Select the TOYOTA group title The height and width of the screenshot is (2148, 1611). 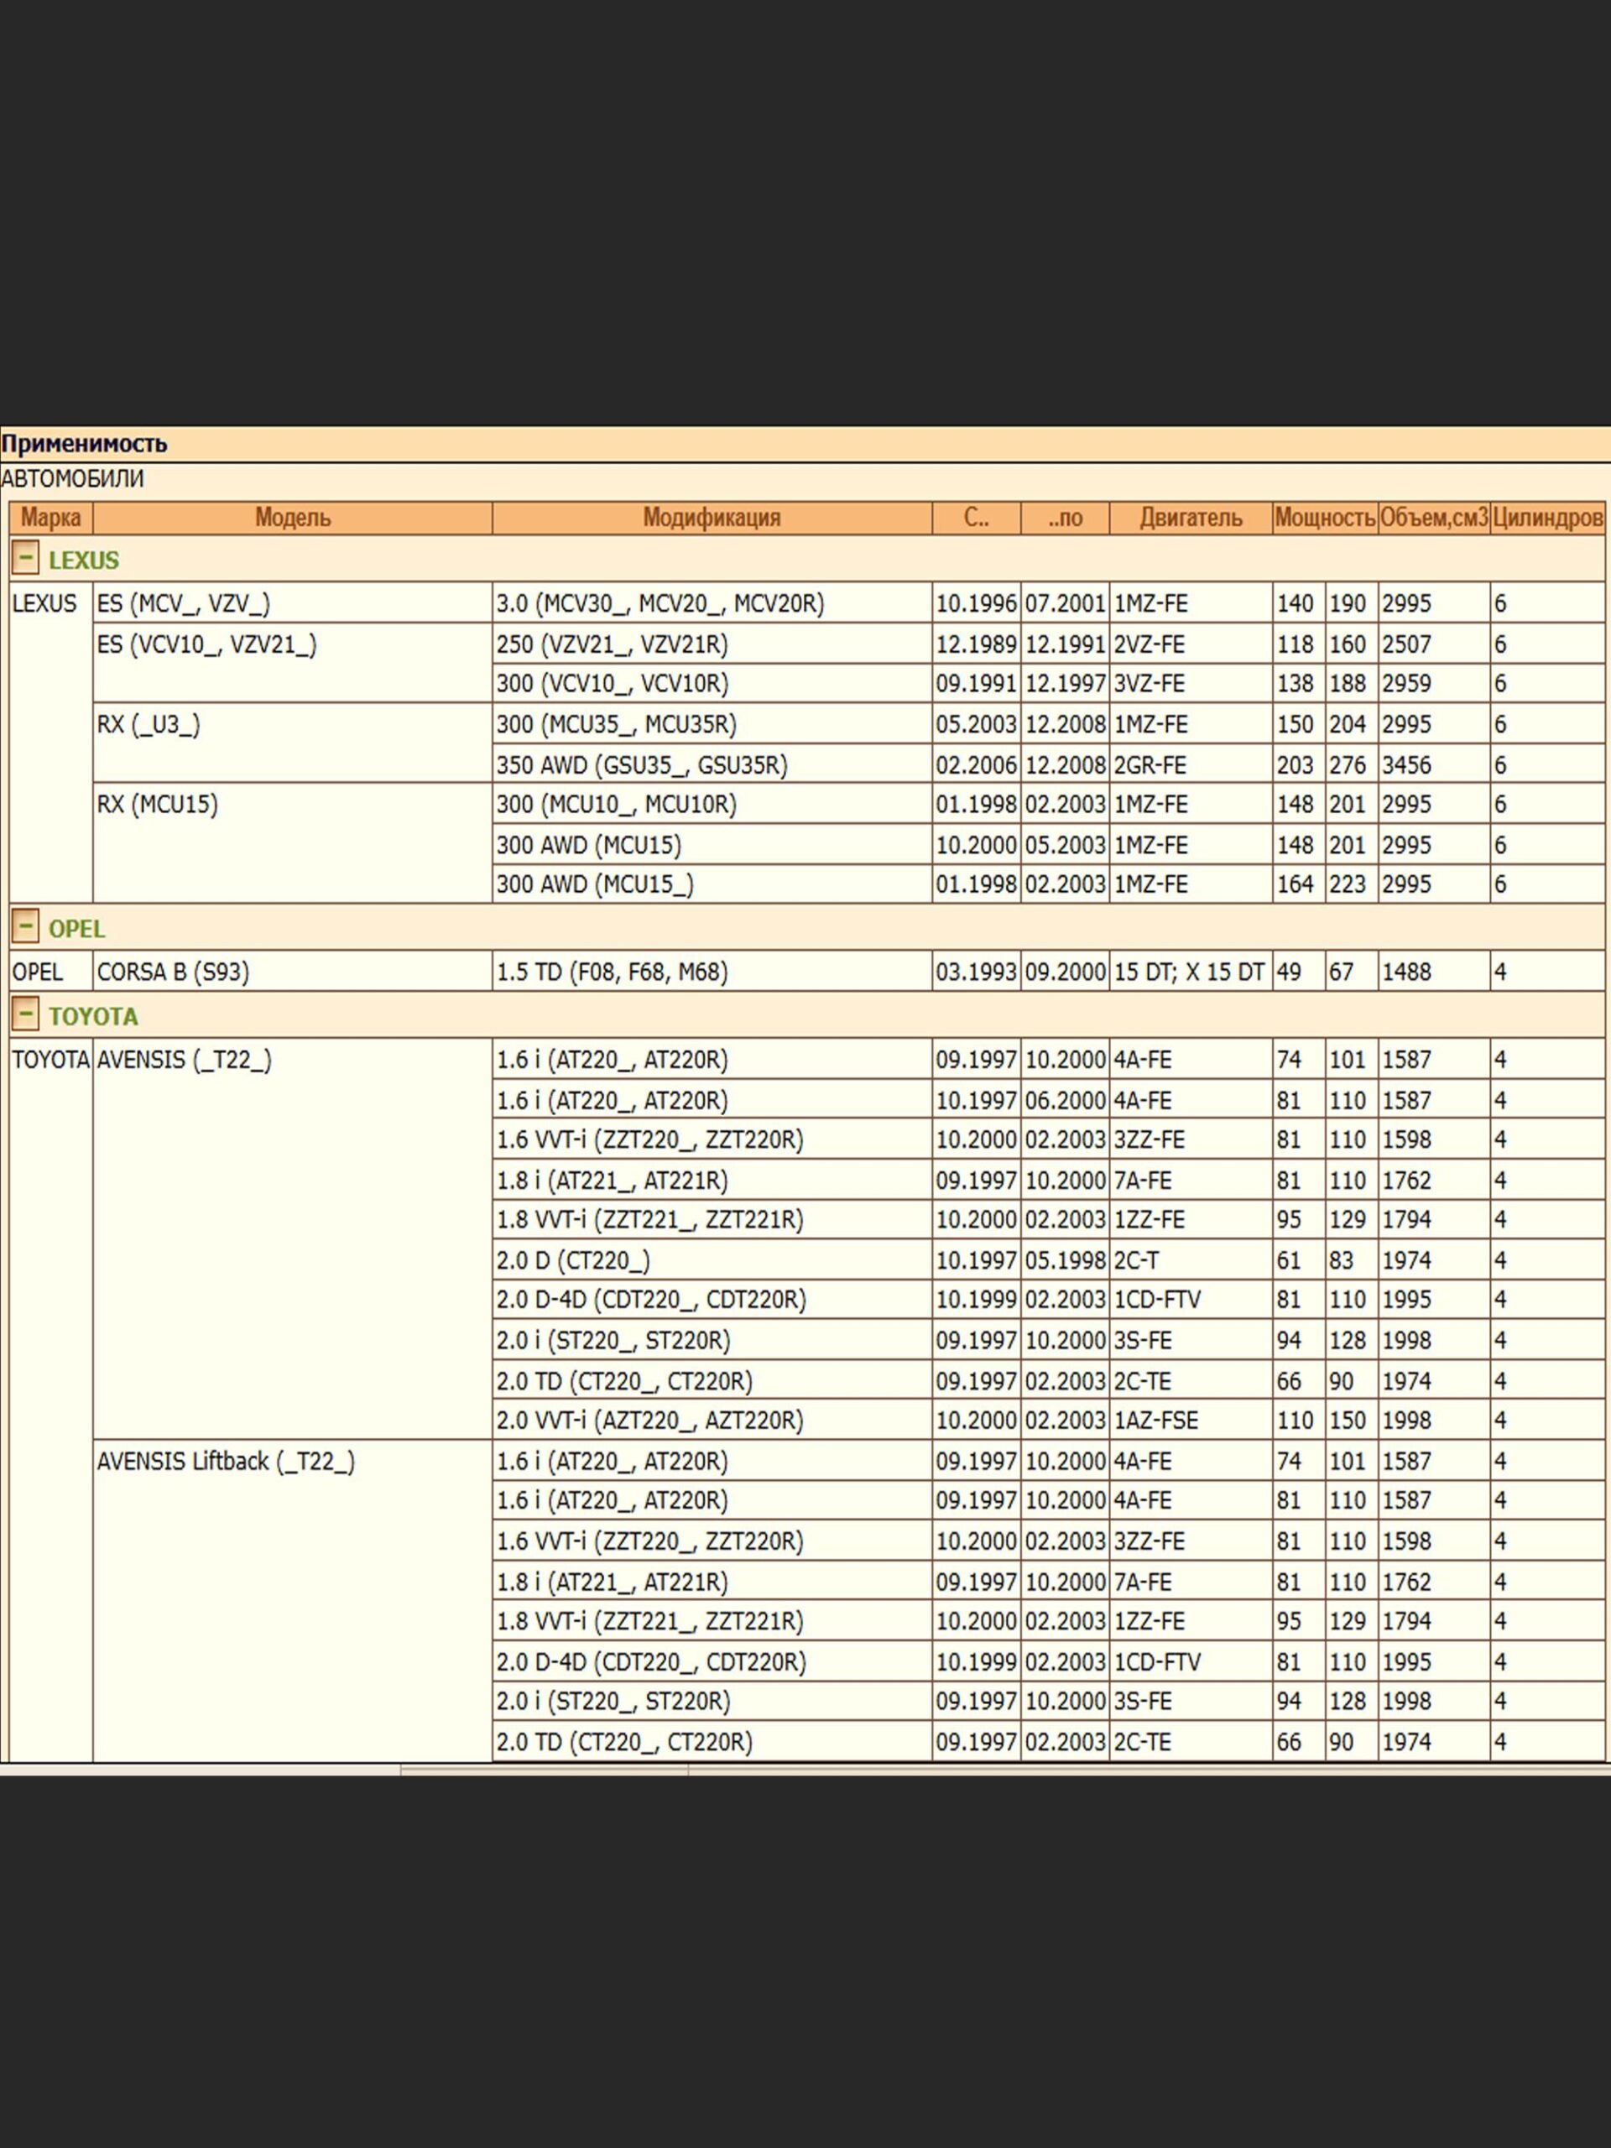pyautogui.click(x=93, y=1017)
